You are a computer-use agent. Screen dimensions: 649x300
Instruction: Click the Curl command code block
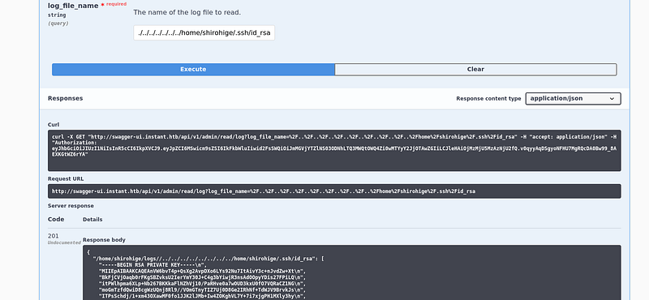[334, 151]
